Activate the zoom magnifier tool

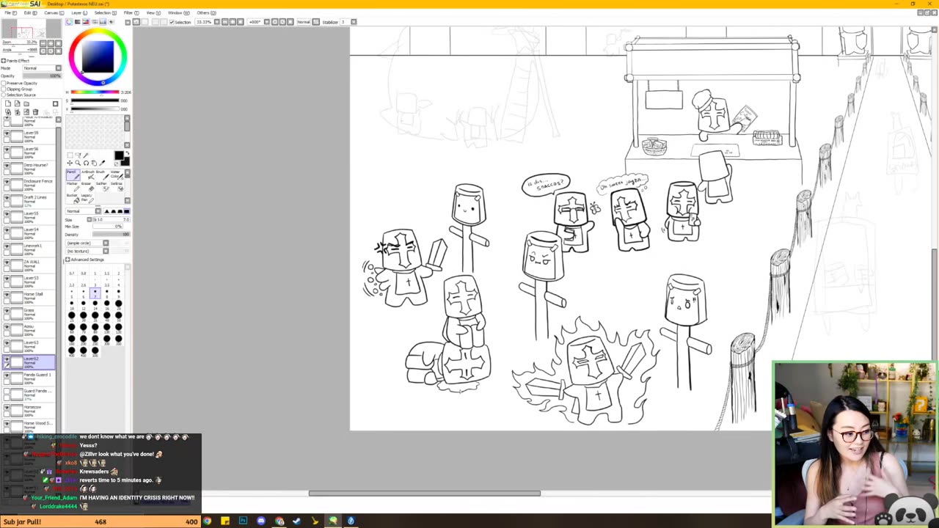point(78,163)
